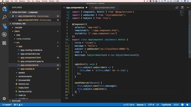This screenshot has width=191, height=107.
Task: Switch to the app.component.html tab
Action: tap(104, 7)
